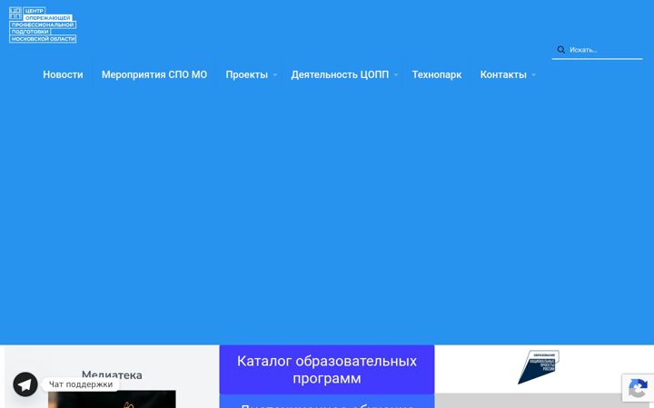Open Мероприятия СПО МО page
Viewport: 654px width, 408px height.
tap(154, 75)
